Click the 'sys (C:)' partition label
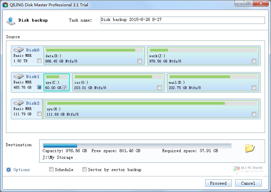This screenshot has width=271, height=192. pos(52,82)
